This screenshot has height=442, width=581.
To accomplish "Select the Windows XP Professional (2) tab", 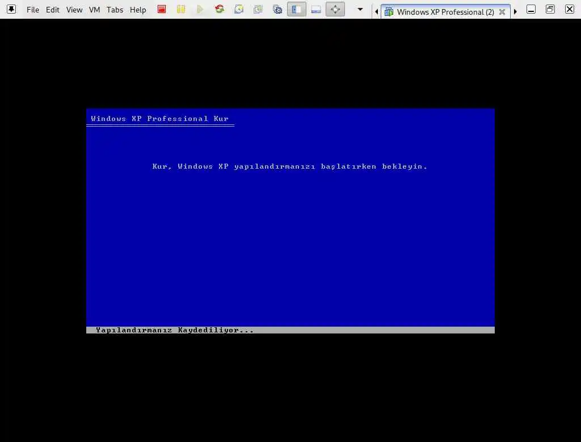I will click(445, 12).
